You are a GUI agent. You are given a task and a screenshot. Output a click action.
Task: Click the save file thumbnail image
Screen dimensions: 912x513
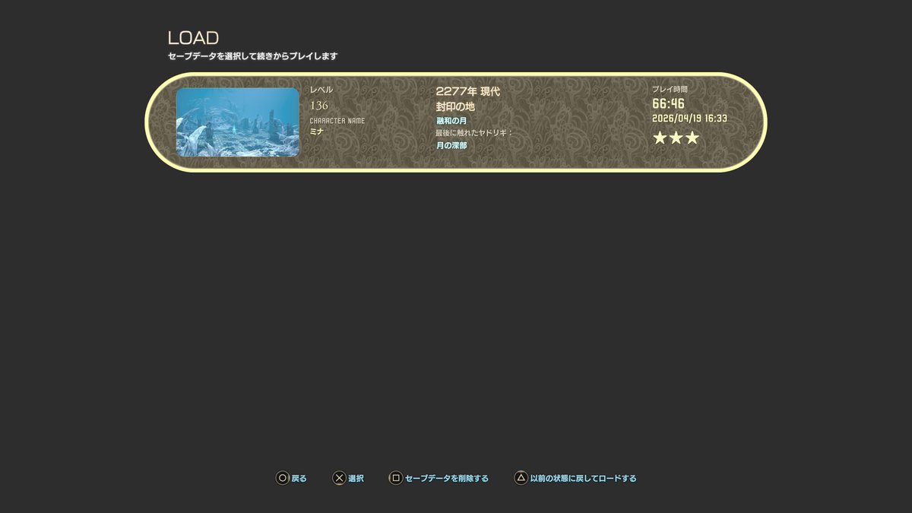(x=237, y=122)
